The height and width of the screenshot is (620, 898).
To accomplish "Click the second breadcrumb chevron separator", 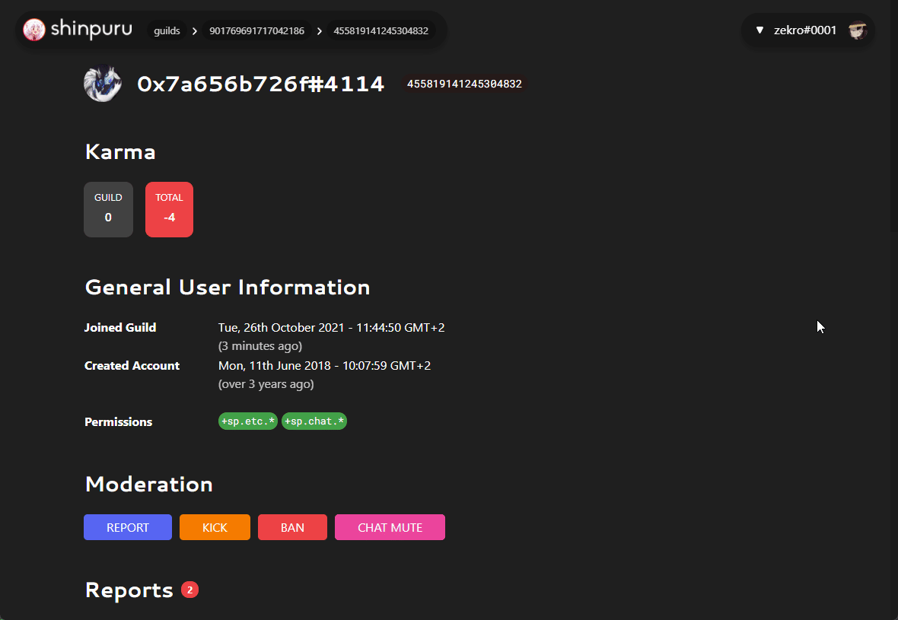I will [319, 31].
